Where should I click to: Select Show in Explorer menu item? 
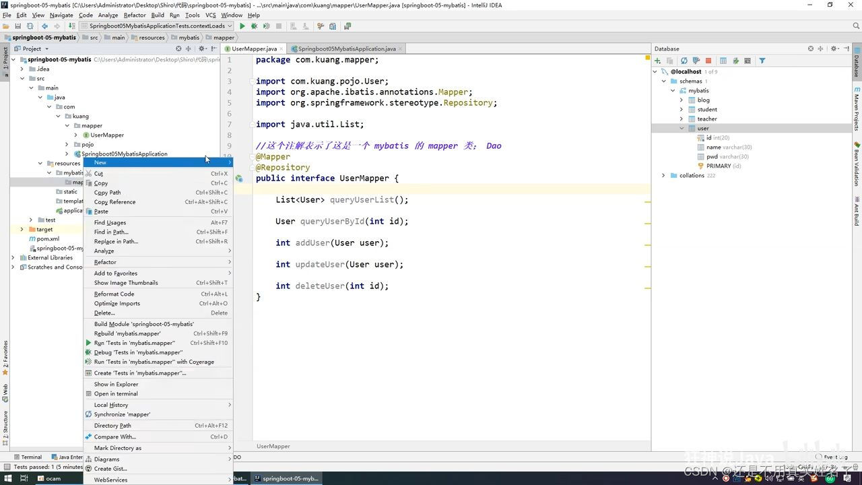(x=158, y=384)
